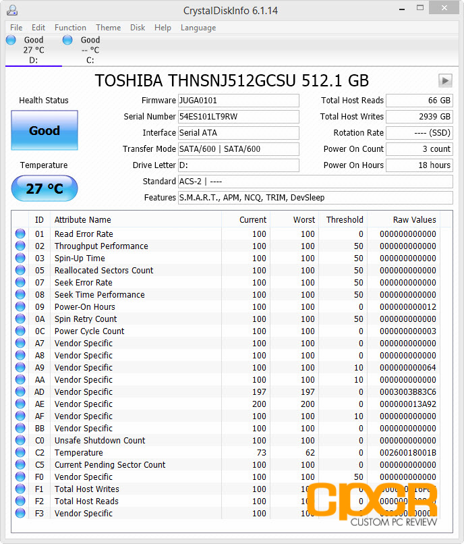This screenshot has height=544, width=464.
Task: Click the Current value 73 in Temperature row
Action: [262, 452]
